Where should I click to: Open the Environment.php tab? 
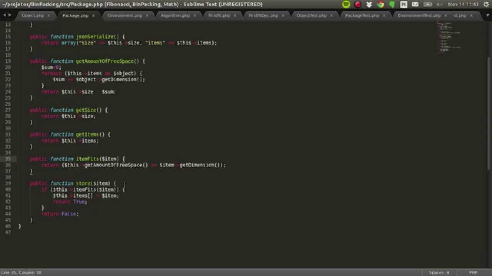tap(125, 15)
